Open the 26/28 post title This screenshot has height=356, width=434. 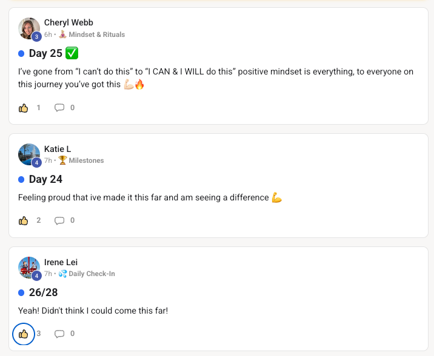[x=44, y=292]
